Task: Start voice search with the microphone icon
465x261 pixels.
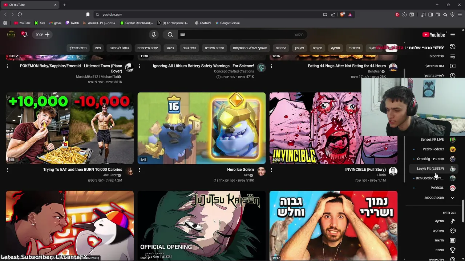Action: click(x=154, y=34)
